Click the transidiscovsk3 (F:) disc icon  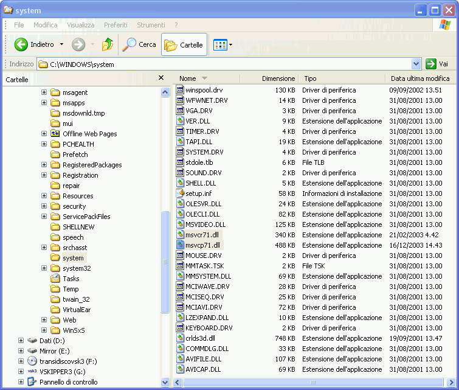click(x=32, y=361)
